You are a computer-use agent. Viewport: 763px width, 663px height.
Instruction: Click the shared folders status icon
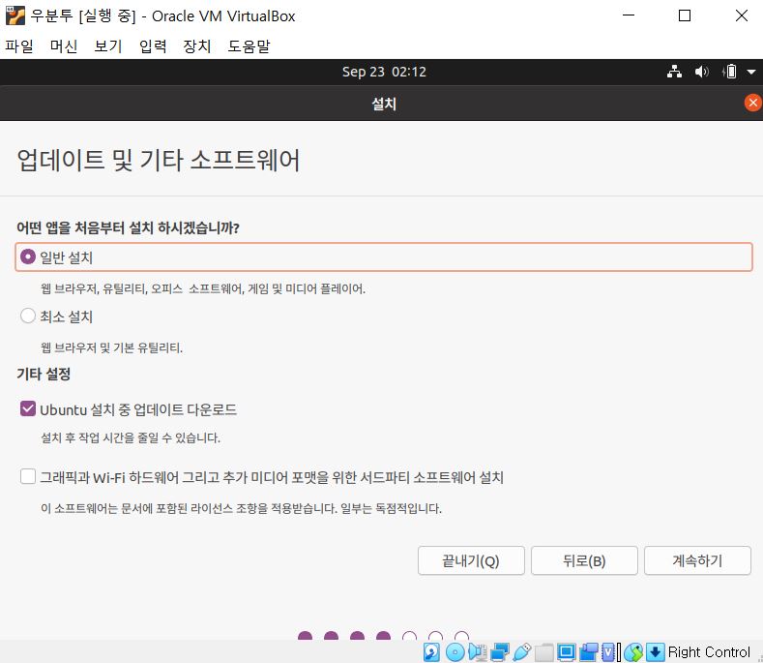click(544, 652)
